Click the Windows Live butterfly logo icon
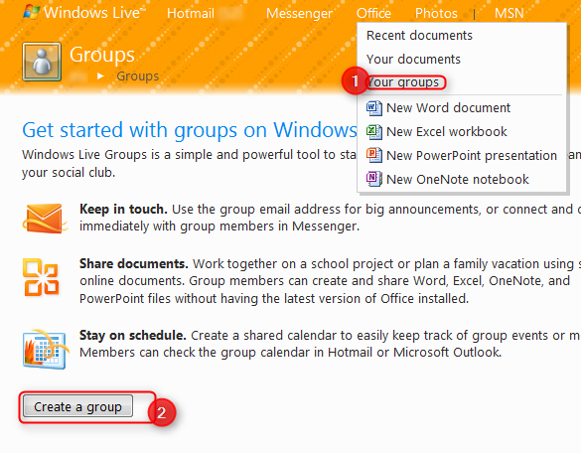Image resolution: width=581 pixels, height=453 pixels. tap(32, 12)
